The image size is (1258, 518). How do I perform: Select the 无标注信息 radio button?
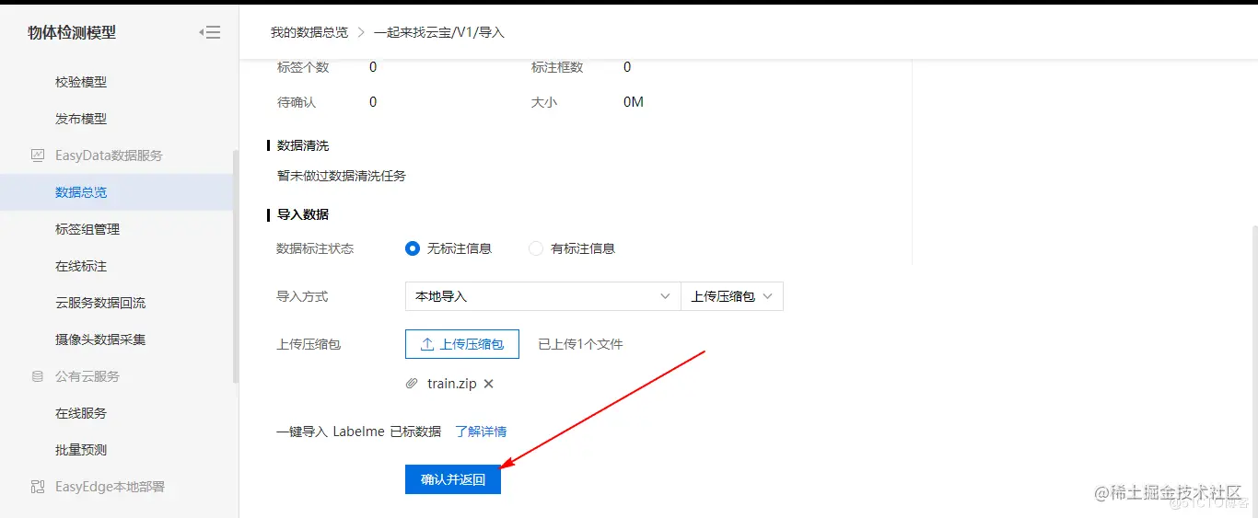(413, 248)
